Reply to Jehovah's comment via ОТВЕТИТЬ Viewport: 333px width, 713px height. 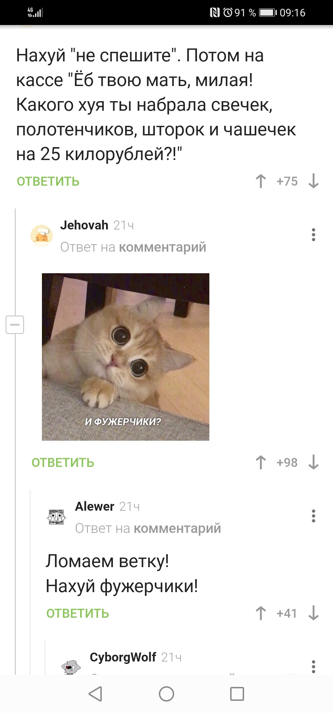(63, 463)
